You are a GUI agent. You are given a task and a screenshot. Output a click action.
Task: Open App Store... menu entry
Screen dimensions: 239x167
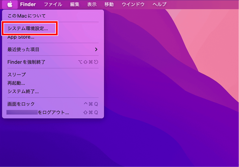[x=53, y=37]
